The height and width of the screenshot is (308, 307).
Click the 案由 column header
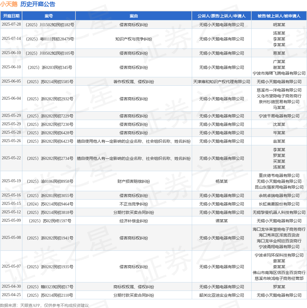pos(133,16)
